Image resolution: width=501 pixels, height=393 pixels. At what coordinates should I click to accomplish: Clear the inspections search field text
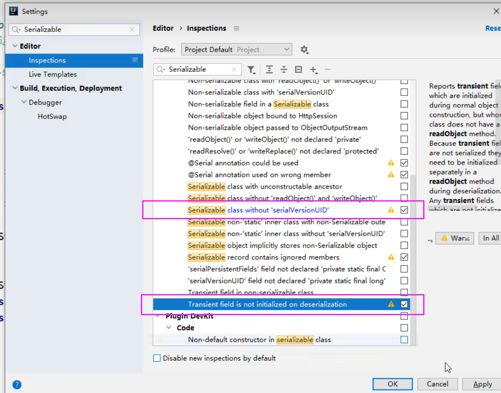[234, 69]
